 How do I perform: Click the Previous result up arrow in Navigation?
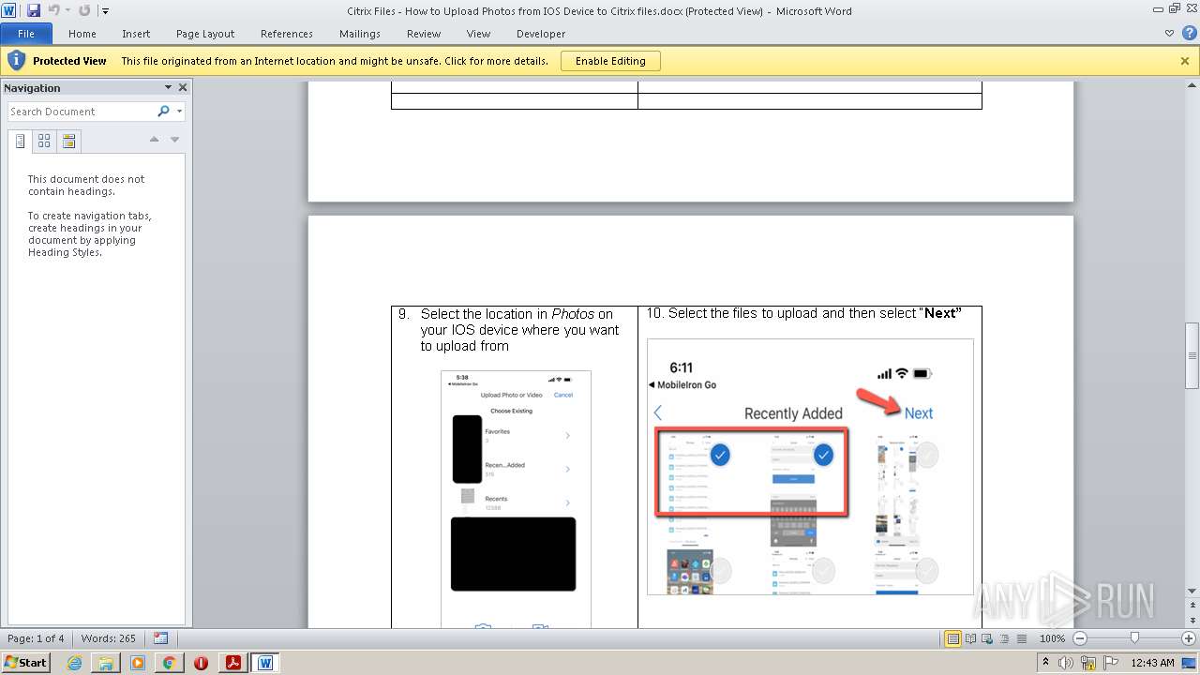pos(155,140)
